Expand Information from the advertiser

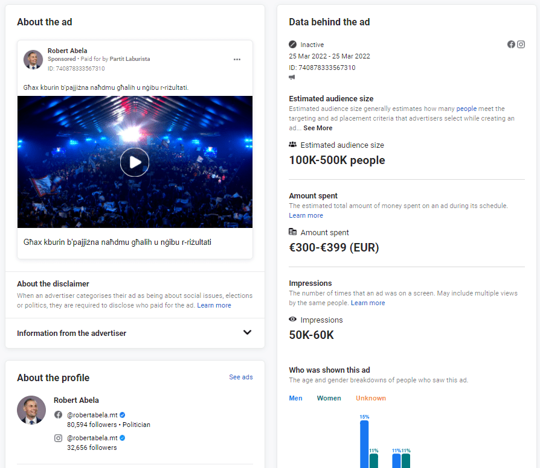(247, 333)
